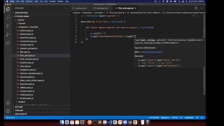Open the Explorer view in the activity bar

click(x=8, y=9)
